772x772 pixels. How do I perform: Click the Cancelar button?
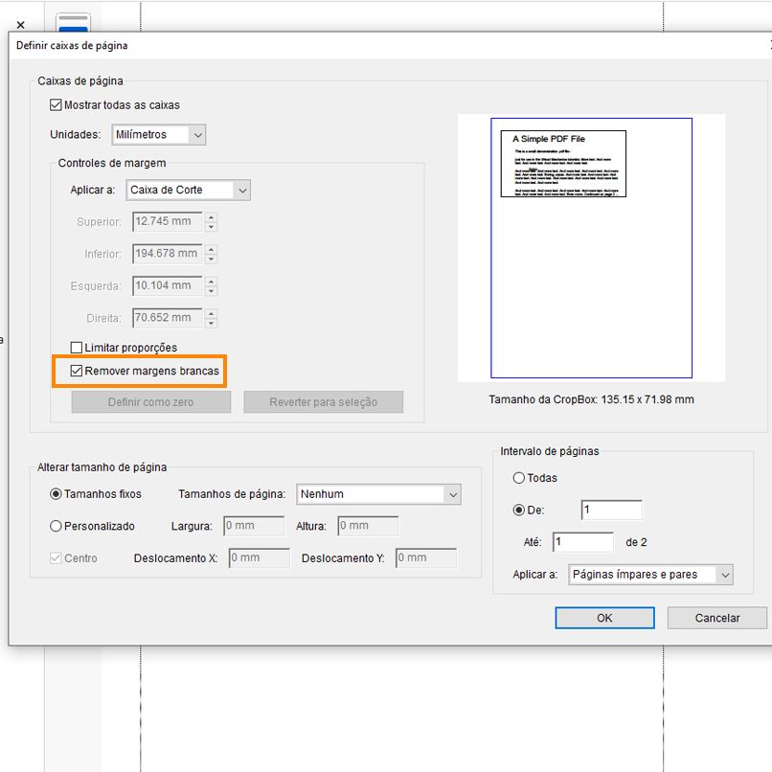pos(716,618)
